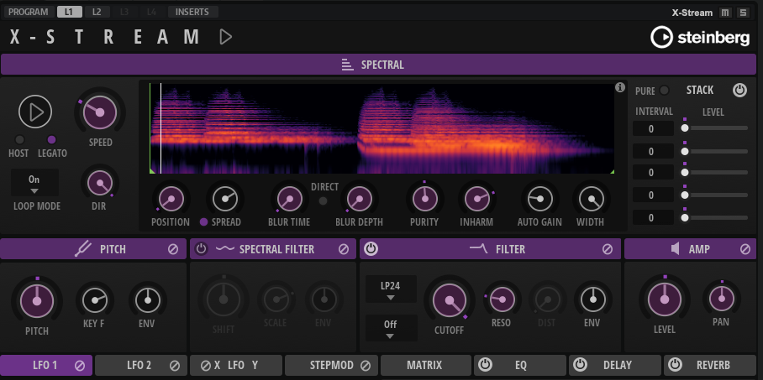Toggle the Filter section power icon
This screenshot has height=380, width=763.
click(371, 249)
